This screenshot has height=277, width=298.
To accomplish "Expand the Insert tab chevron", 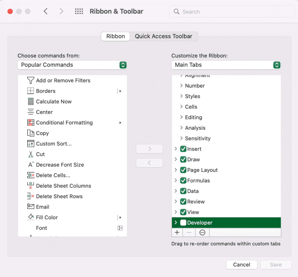I will 176,149.
